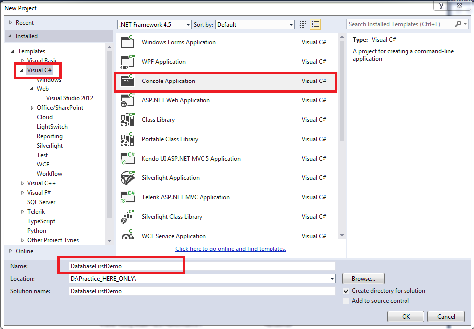The image size is (474, 329).
Task: Select the Office/SharePoint template category
Action: (x=60, y=107)
